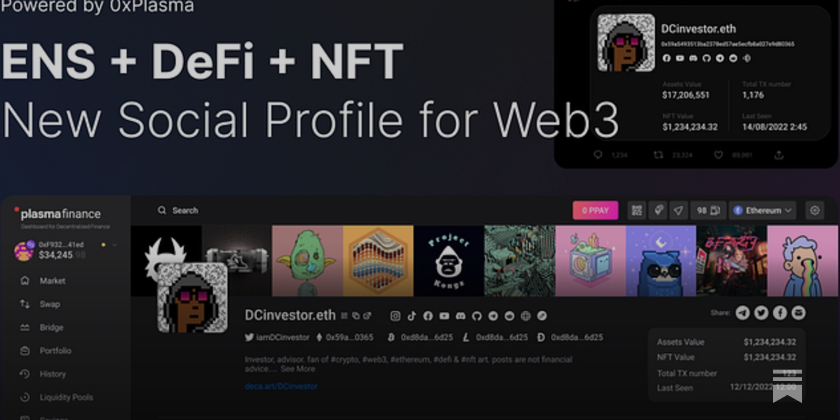Show QR code icon next to DCinvestor.eth name

(x=344, y=316)
